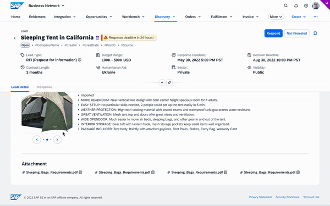Click the second attachment's file icon
This screenshot has height=206, width=330.
(153, 172)
